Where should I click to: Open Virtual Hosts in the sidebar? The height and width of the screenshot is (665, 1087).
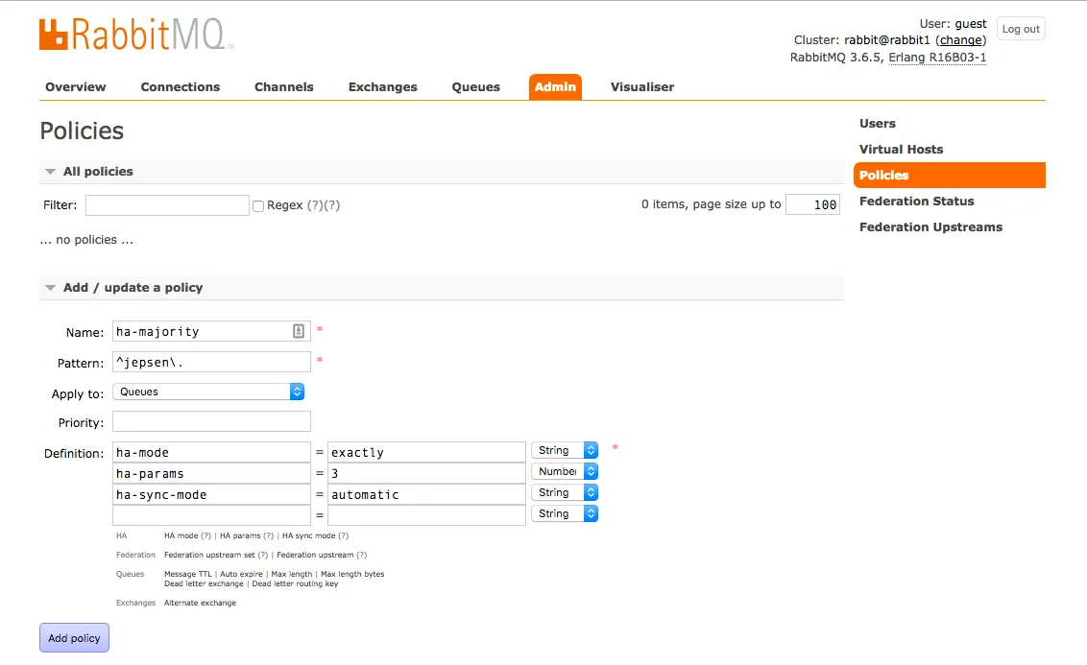pyautogui.click(x=902, y=150)
